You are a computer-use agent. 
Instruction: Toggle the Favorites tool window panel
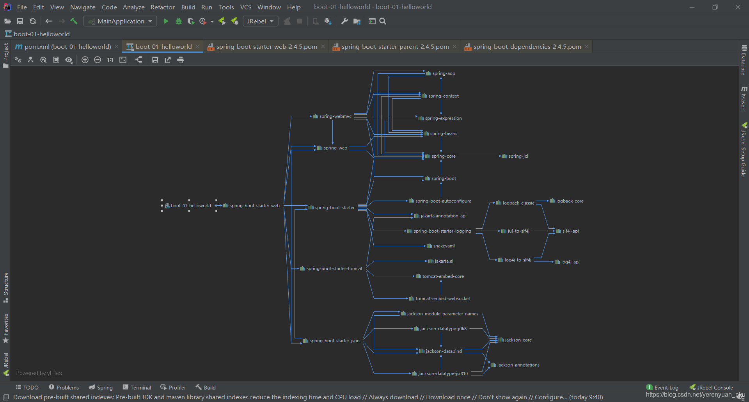pos(5,328)
